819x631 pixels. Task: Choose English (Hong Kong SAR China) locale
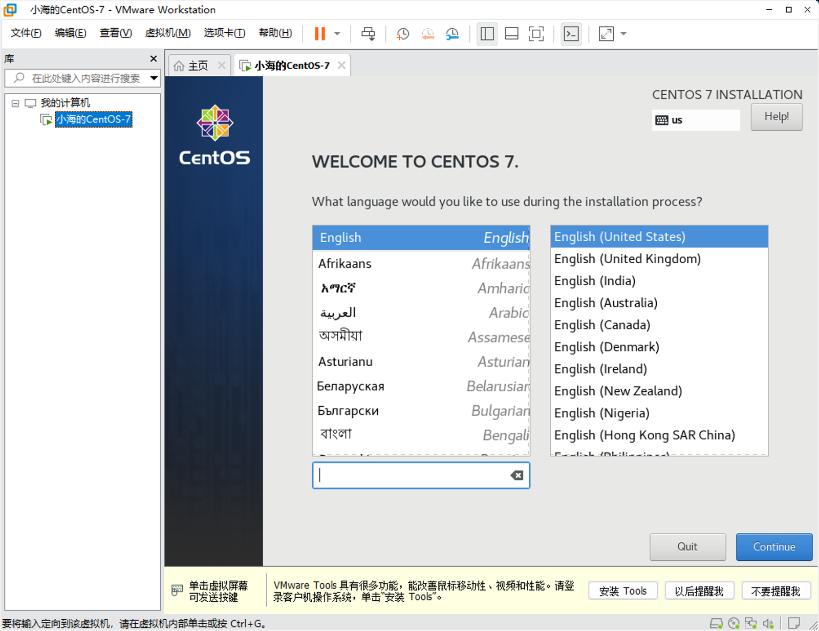coord(659,435)
